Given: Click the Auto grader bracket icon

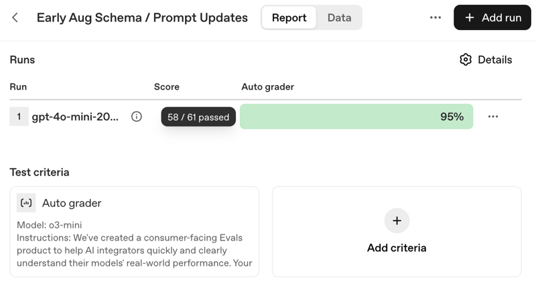Looking at the screenshot, I should [x=26, y=203].
